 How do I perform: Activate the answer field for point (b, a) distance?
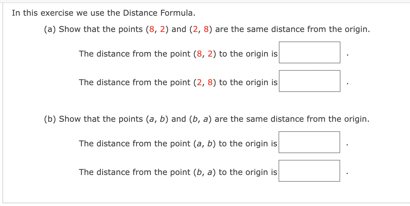coord(309,171)
